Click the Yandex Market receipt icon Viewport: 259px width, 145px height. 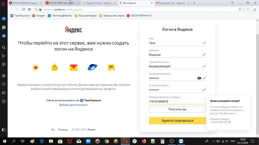point(111,67)
